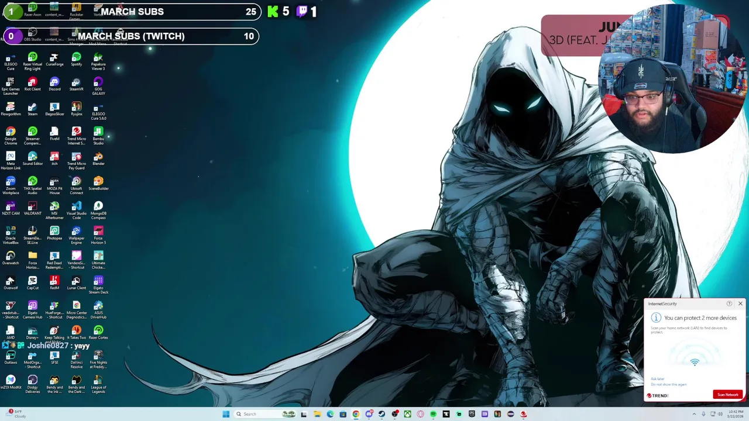Select the Red Dead Redemption shortcut
This screenshot has height=421, width=749.
click(54, 260)
